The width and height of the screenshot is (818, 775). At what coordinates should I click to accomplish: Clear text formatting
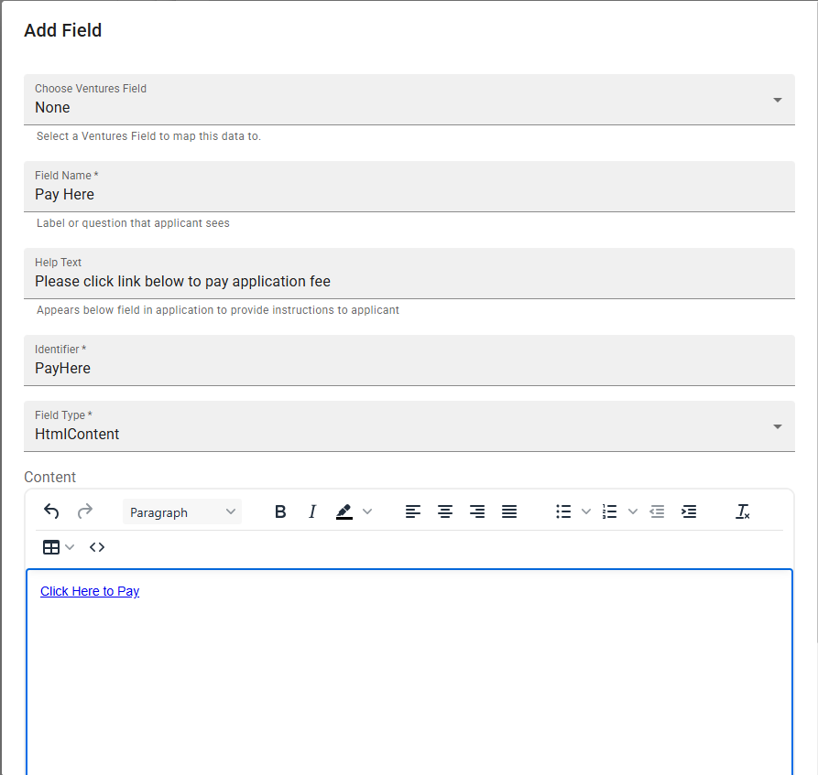pyautogui.click(x=743, y=511)
